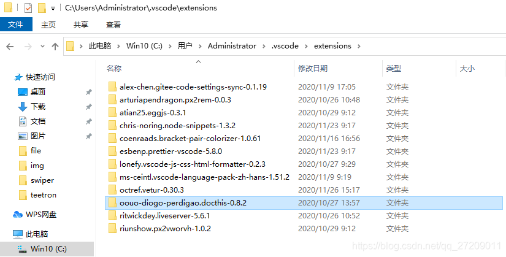Select 快速访问 in the navigation pane
Screen dimensions: 506x257
coord(40,77)
